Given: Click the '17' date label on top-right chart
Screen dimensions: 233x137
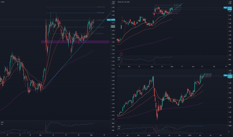Looking at the screenshot, I should 182,67.
